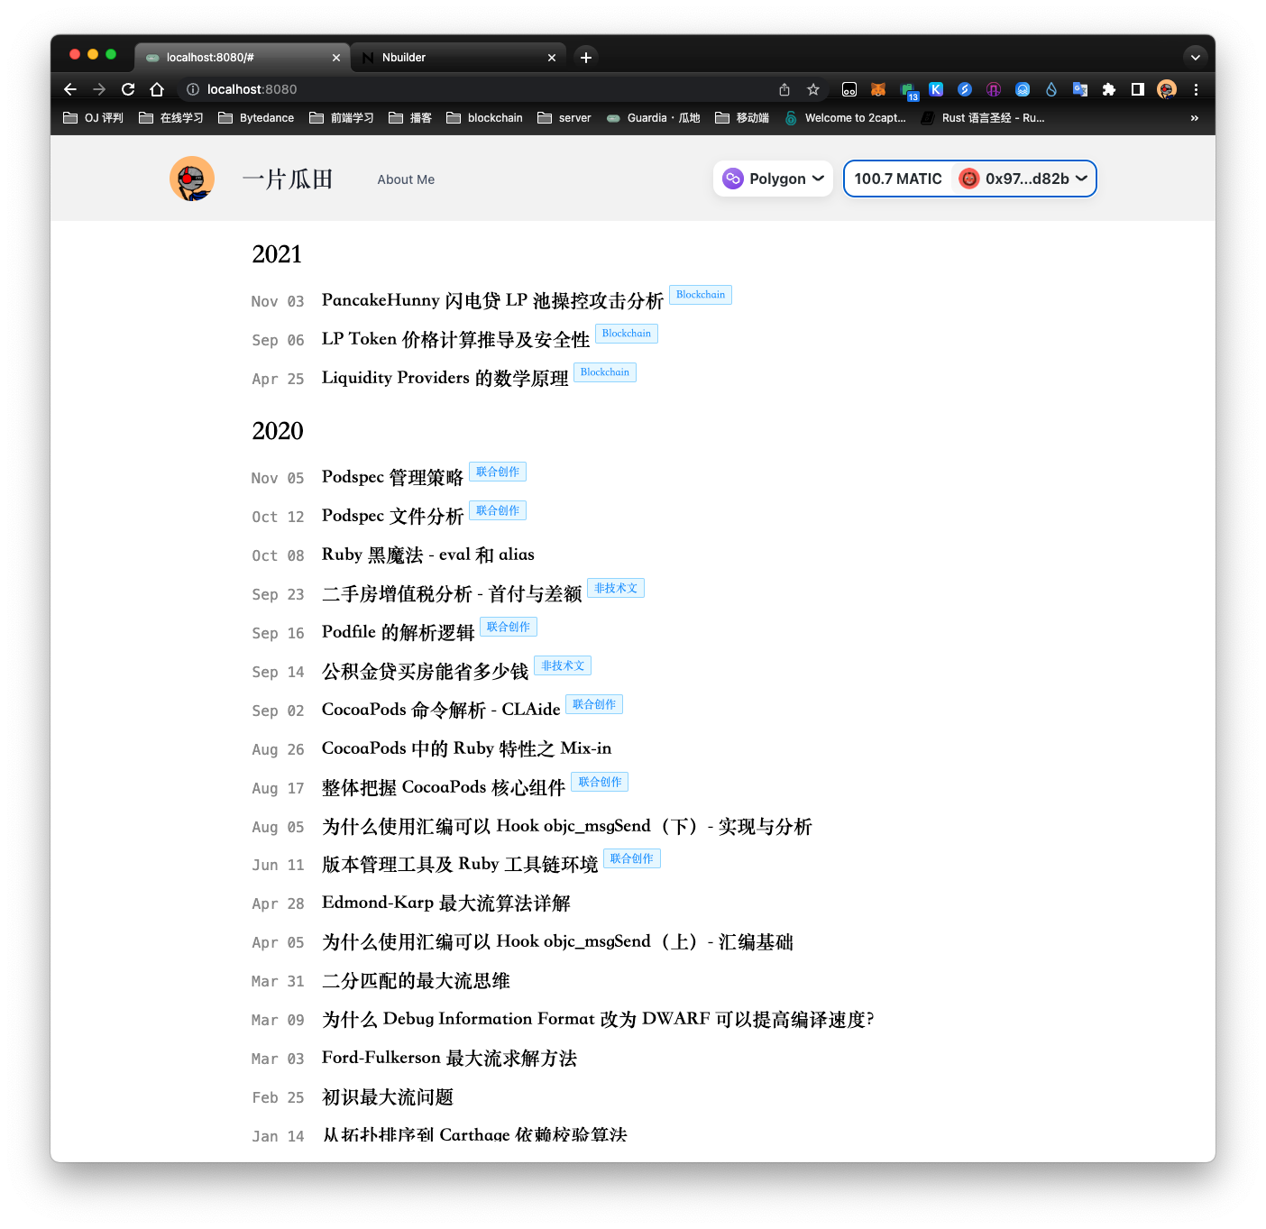Go to the browser home page
This screenshot has height=1229, width=1266.
tap(157, 89)
